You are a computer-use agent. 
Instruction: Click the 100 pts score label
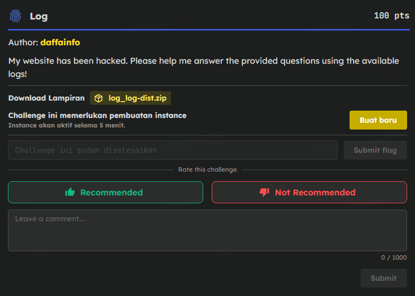tap(391, 16)
